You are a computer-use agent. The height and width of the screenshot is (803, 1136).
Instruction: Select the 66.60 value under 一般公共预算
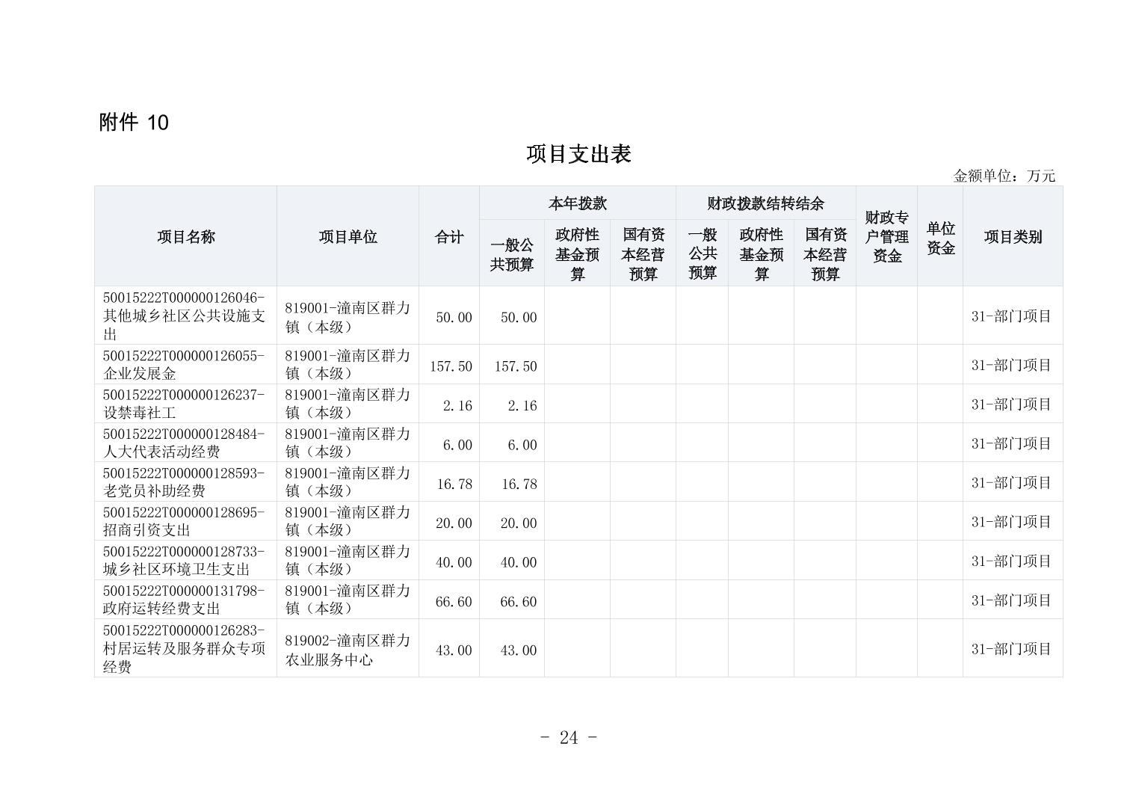coord(518,602)
